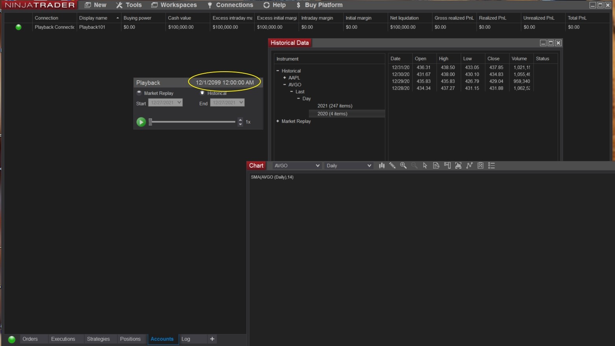Click the Close column header in Historical Data

[x=497, y=59]
